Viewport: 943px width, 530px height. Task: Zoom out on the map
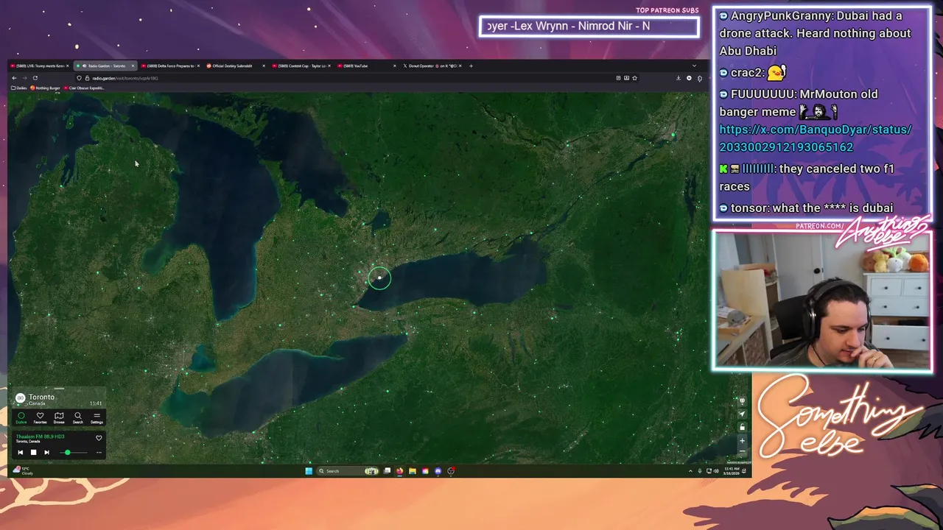[x=743, y=451]
